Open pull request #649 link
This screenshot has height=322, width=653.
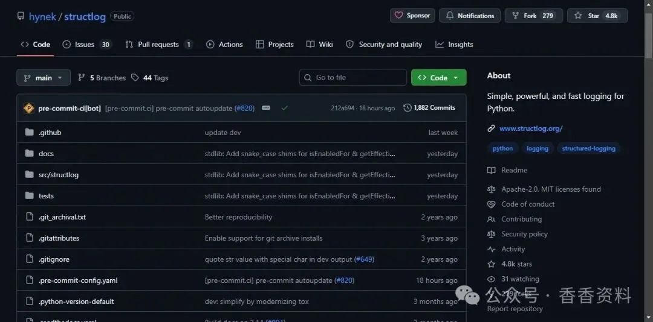365,259
